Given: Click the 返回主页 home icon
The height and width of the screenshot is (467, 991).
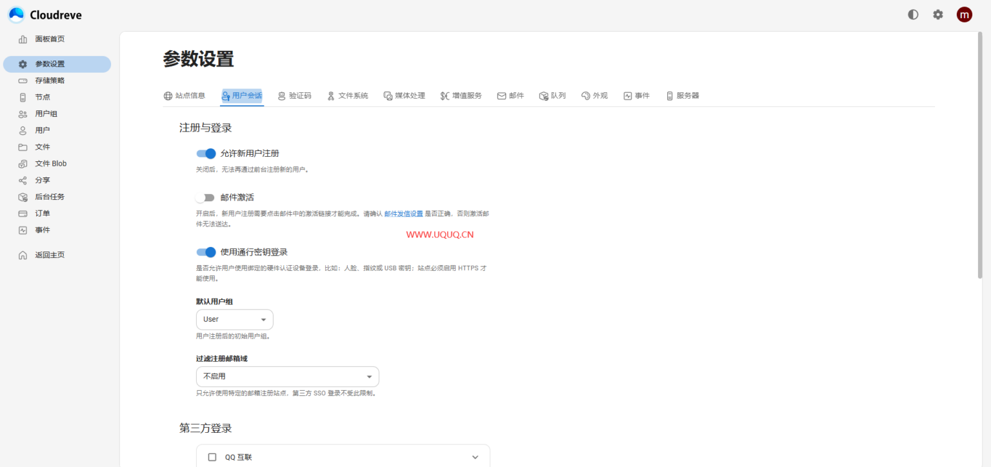Looking at the screenshot, I should tap(23, 255).
